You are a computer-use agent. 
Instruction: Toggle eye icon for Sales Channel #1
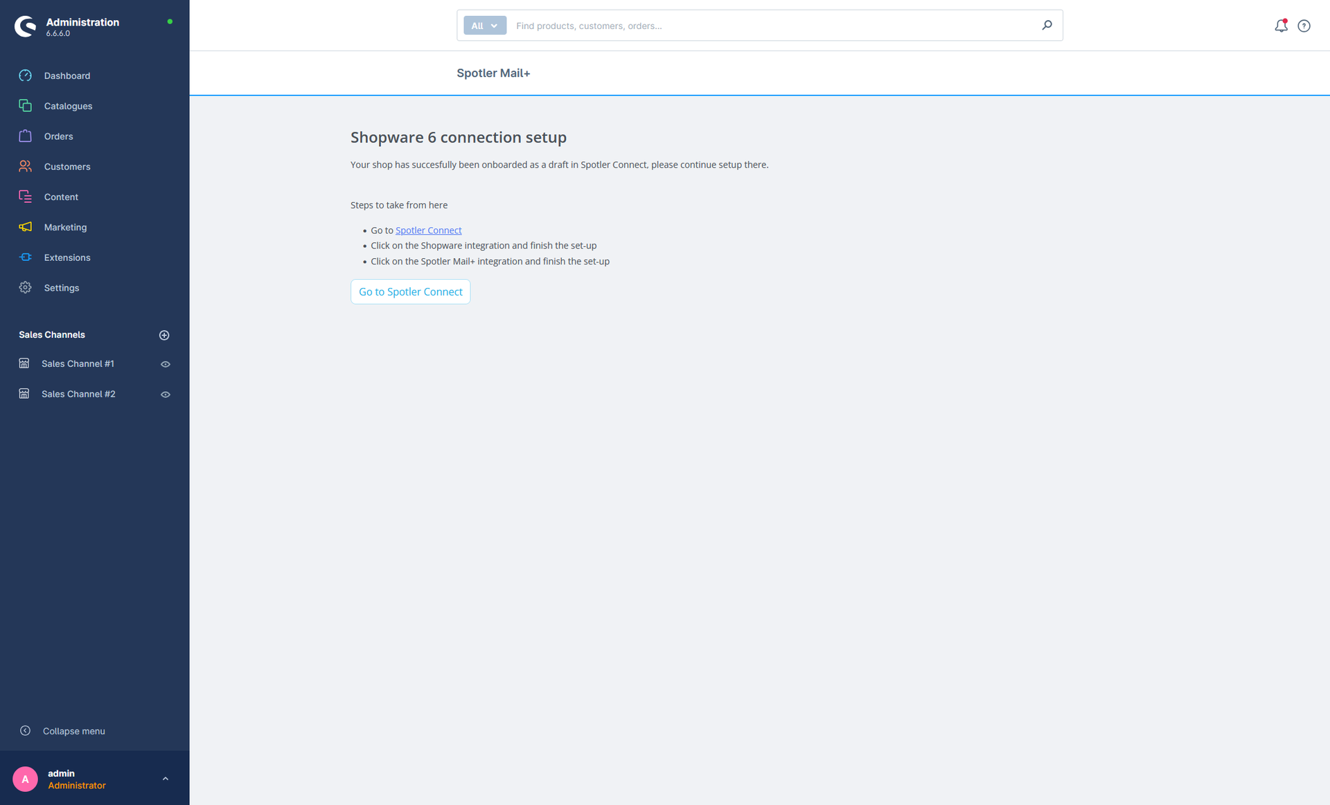point(166,364)
